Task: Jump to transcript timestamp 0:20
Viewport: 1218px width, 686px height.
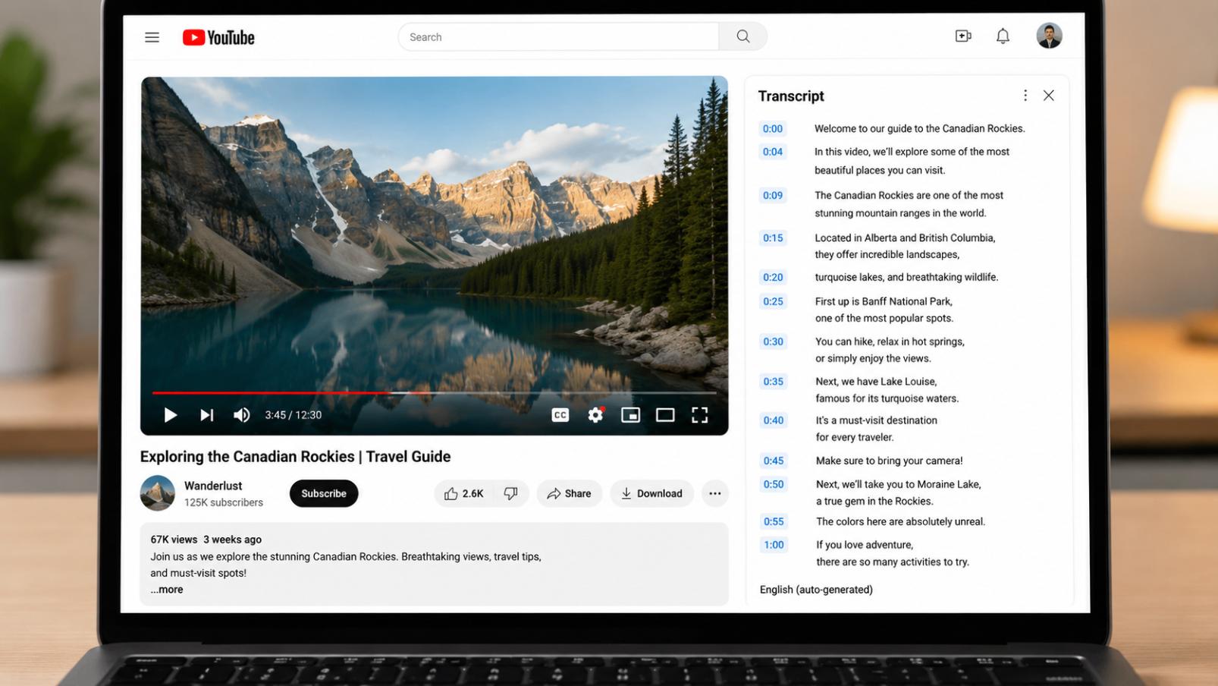Action: tap(773, 278)
